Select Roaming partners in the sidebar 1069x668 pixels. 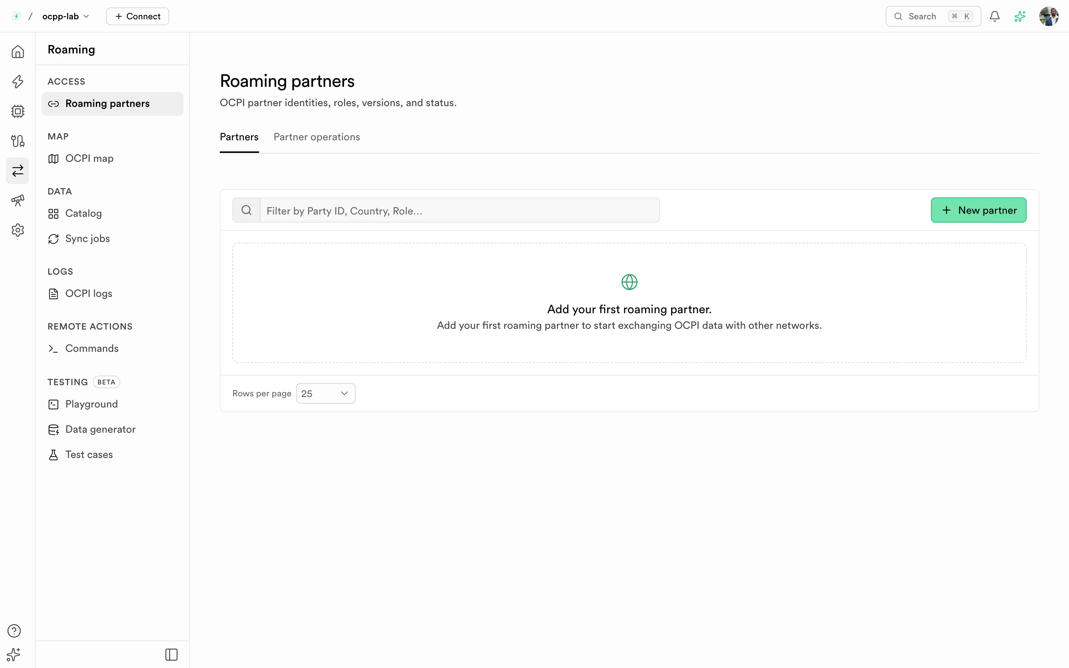click(112, 104)
